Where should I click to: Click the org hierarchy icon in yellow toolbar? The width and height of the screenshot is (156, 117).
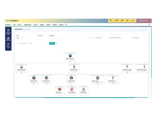111,20
